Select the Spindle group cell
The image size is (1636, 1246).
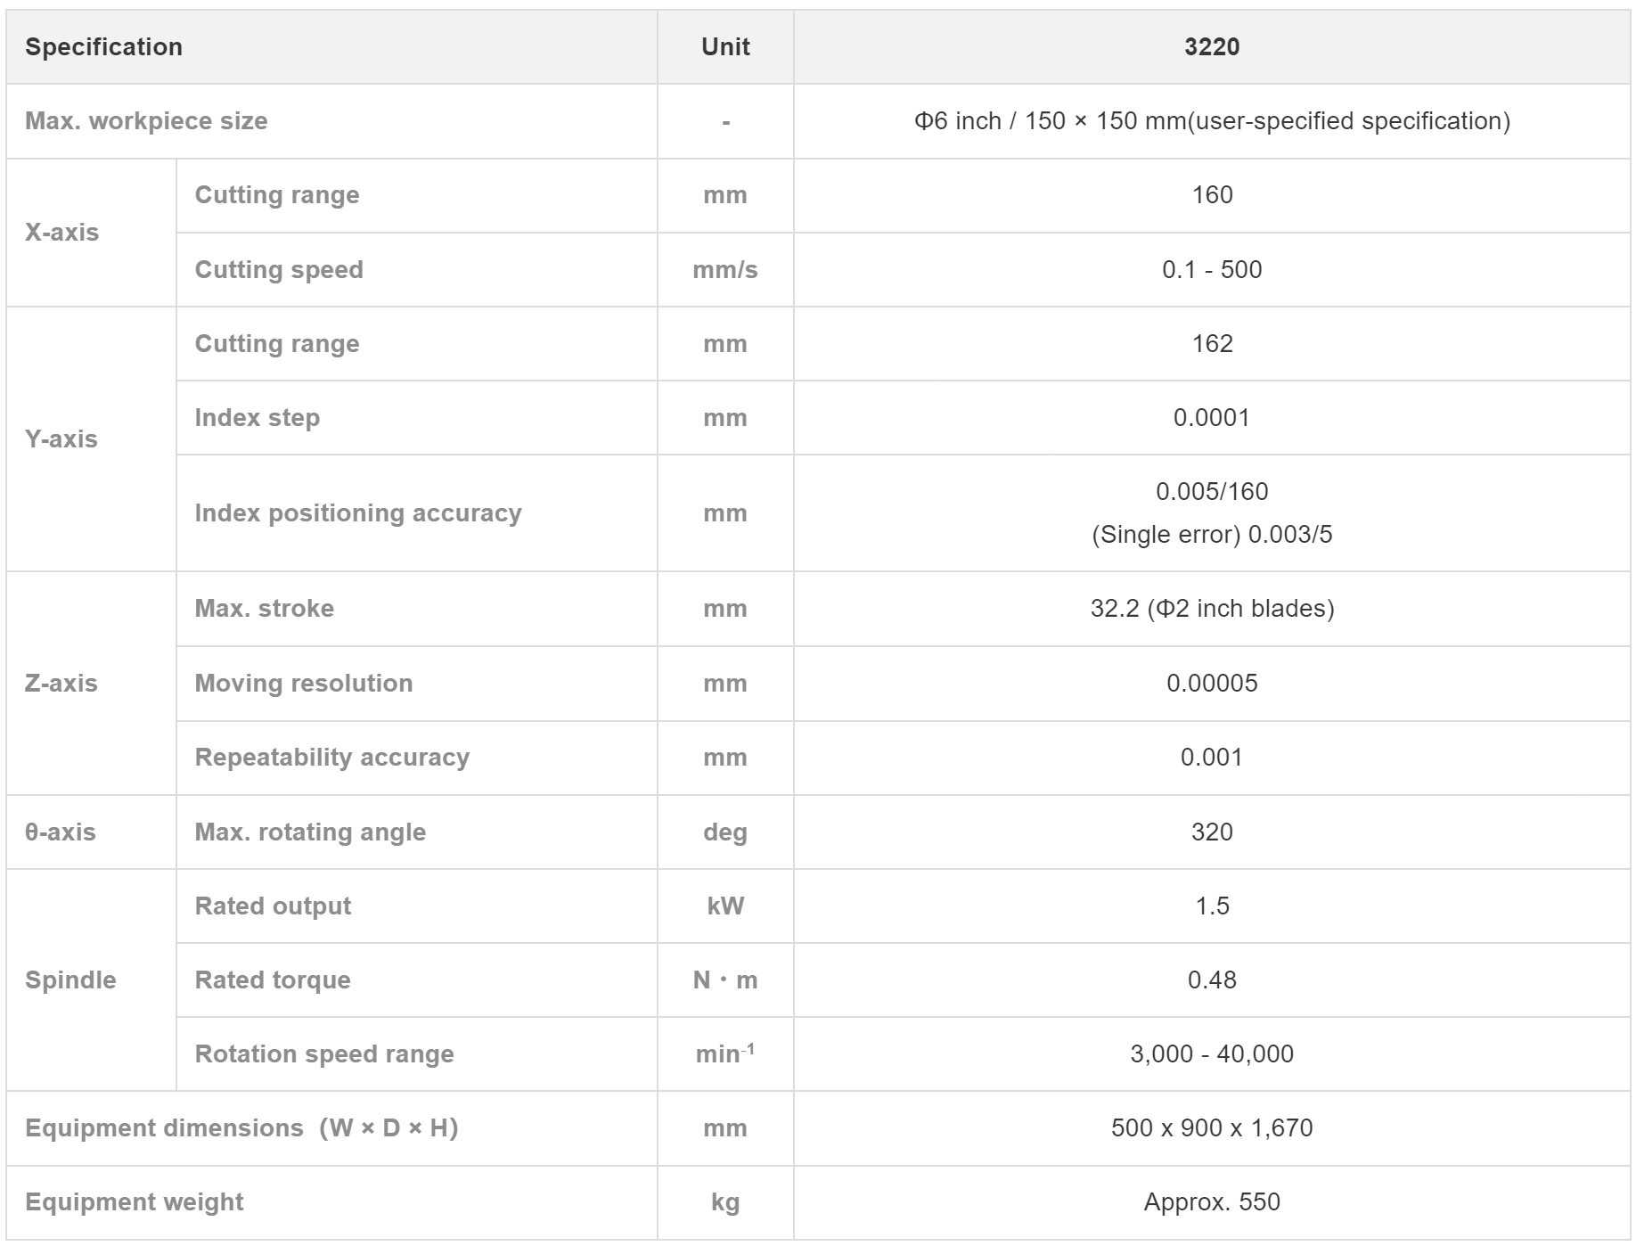(x=91, y=980)
